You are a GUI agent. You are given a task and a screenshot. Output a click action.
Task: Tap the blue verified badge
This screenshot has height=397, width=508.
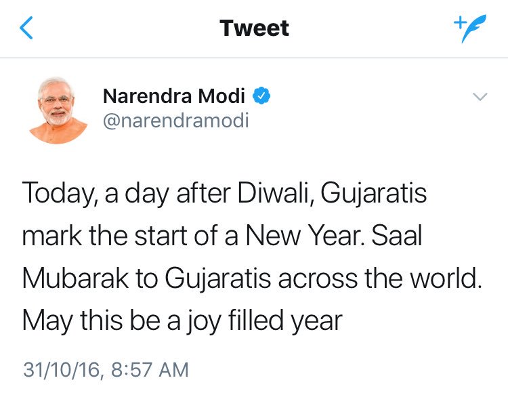[261, 96]
